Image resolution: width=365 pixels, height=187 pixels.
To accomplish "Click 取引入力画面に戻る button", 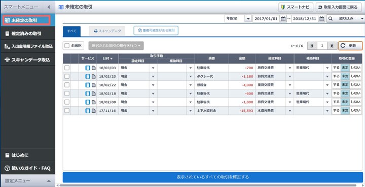I will coord(339,7).
